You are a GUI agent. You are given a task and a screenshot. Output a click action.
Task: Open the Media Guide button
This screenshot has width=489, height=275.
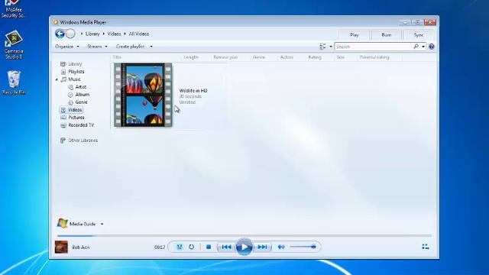click(83, 224)
